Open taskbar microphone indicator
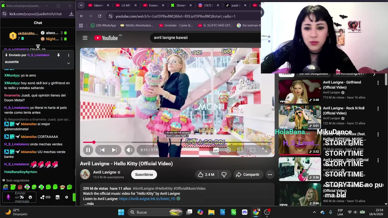The image size is (388, 218). point(330,212)
